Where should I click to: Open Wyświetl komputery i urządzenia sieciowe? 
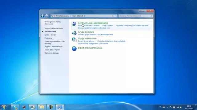pos(132,25)
